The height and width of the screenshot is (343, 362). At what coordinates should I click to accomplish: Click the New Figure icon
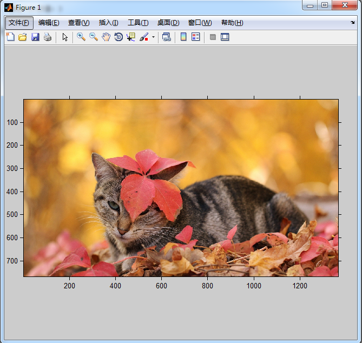[x=10, y=37]
